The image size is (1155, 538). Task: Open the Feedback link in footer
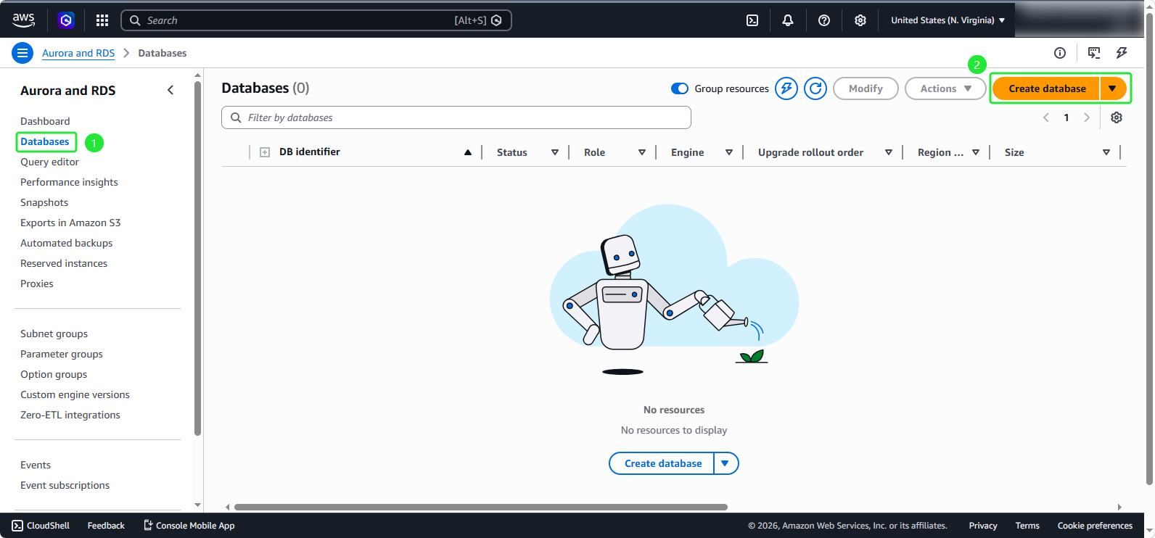(x=106, y=526)
